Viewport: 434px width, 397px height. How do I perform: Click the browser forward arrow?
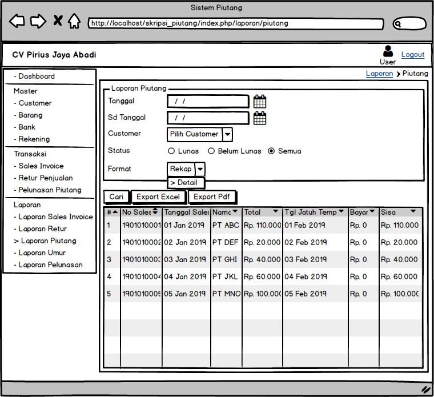click(x=38, y=21)
